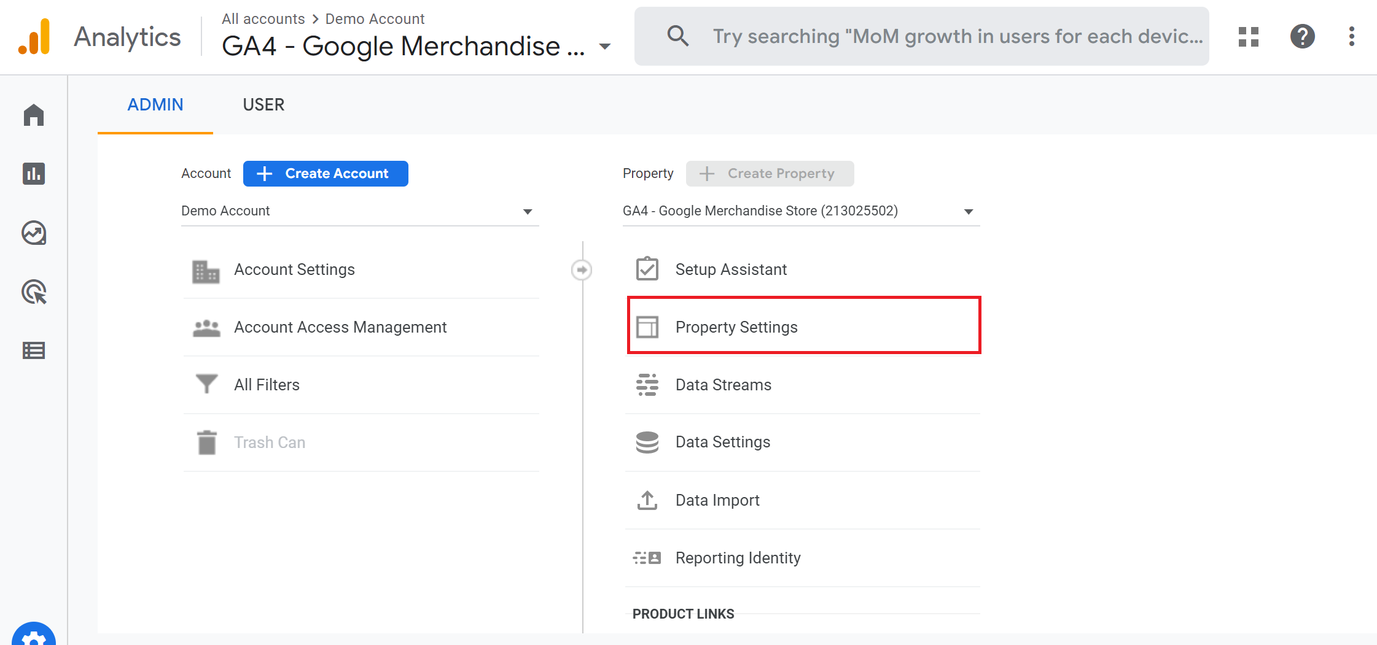Image resolution: width=1377 pixels, height=645 pixels.
Task: Expand the Demo Account dropdown
Action: click(x=360, y=211)
